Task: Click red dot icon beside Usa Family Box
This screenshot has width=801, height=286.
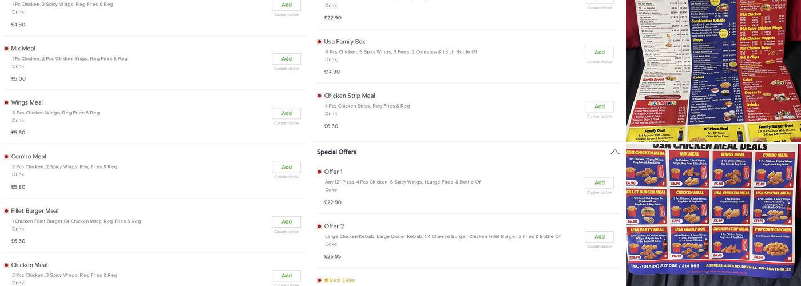Action: 319,42
